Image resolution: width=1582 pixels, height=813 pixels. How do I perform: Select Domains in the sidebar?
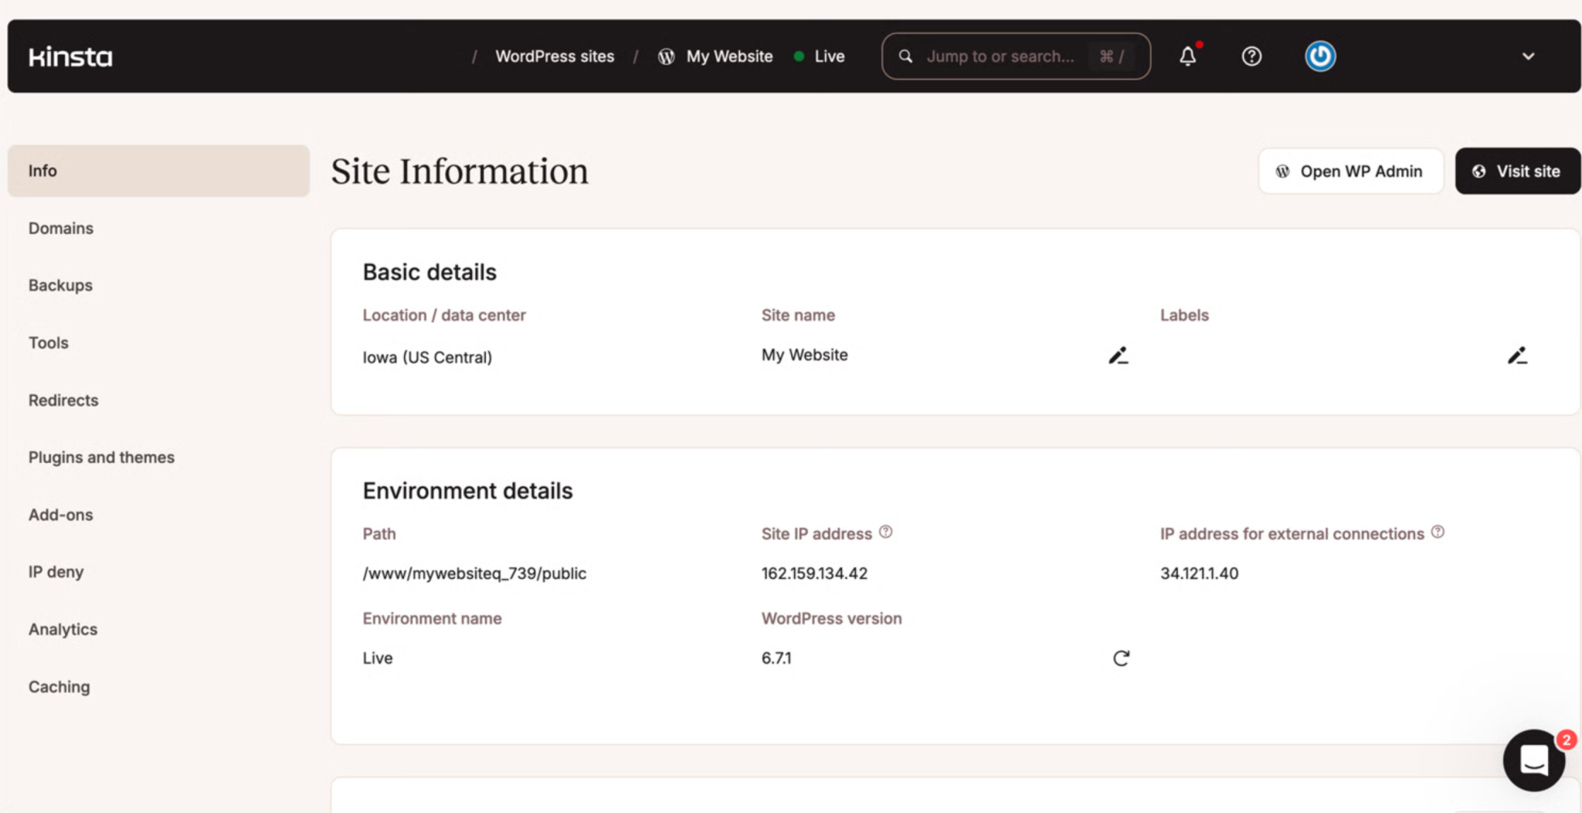(60, 228)
